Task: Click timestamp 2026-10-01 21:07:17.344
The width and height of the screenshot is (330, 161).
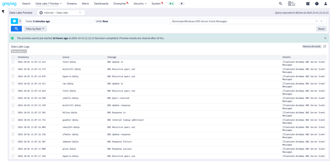Action: [32, 156]
